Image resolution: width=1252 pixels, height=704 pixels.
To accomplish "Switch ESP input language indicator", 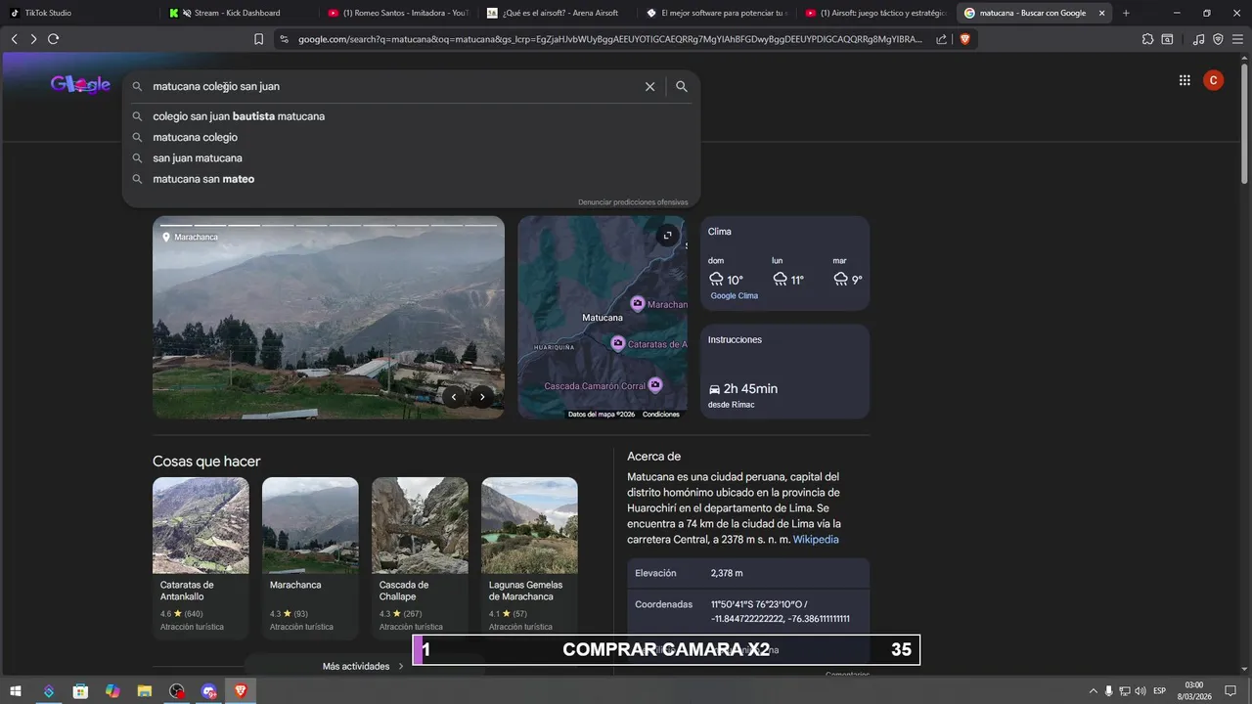I will pos(1160,691).
